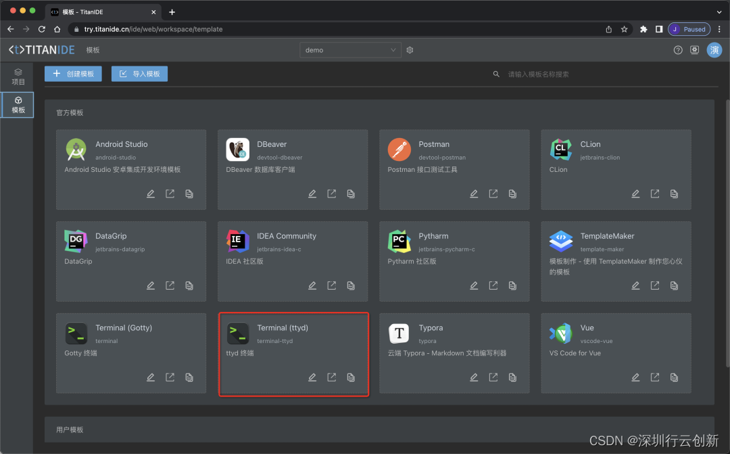Click IDEA Community card's edit icon
730x454 pixels.
(x=312, y=286)
